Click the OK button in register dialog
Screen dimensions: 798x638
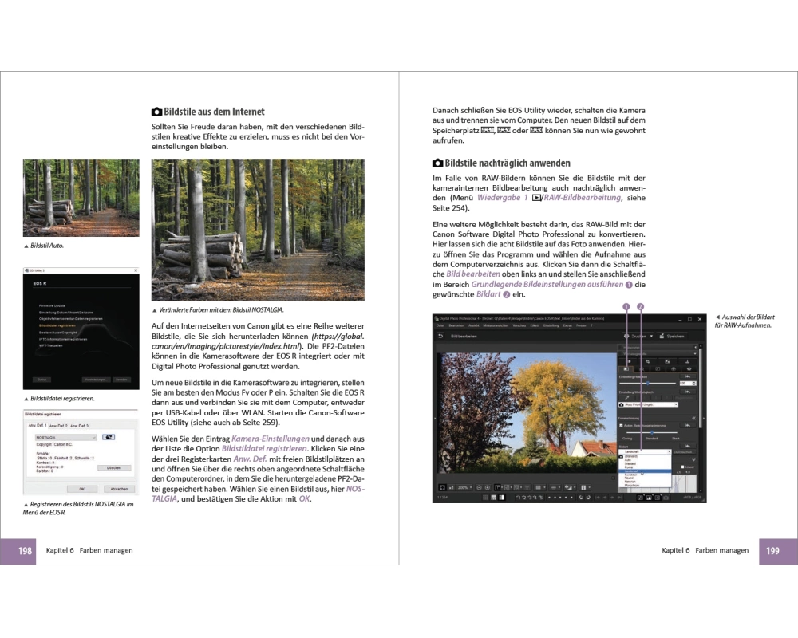point(81,489)
